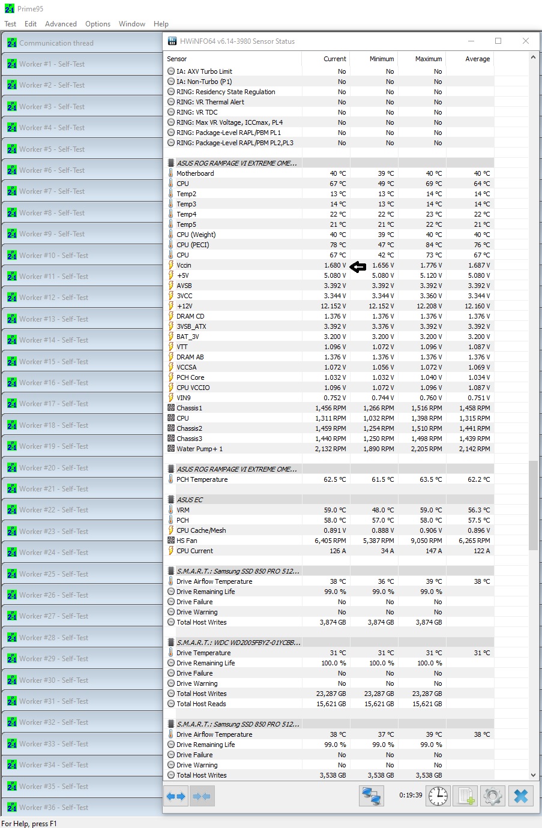Open the Window menu in Prime95
Viewport: 542px width, 828px height.
132,24
